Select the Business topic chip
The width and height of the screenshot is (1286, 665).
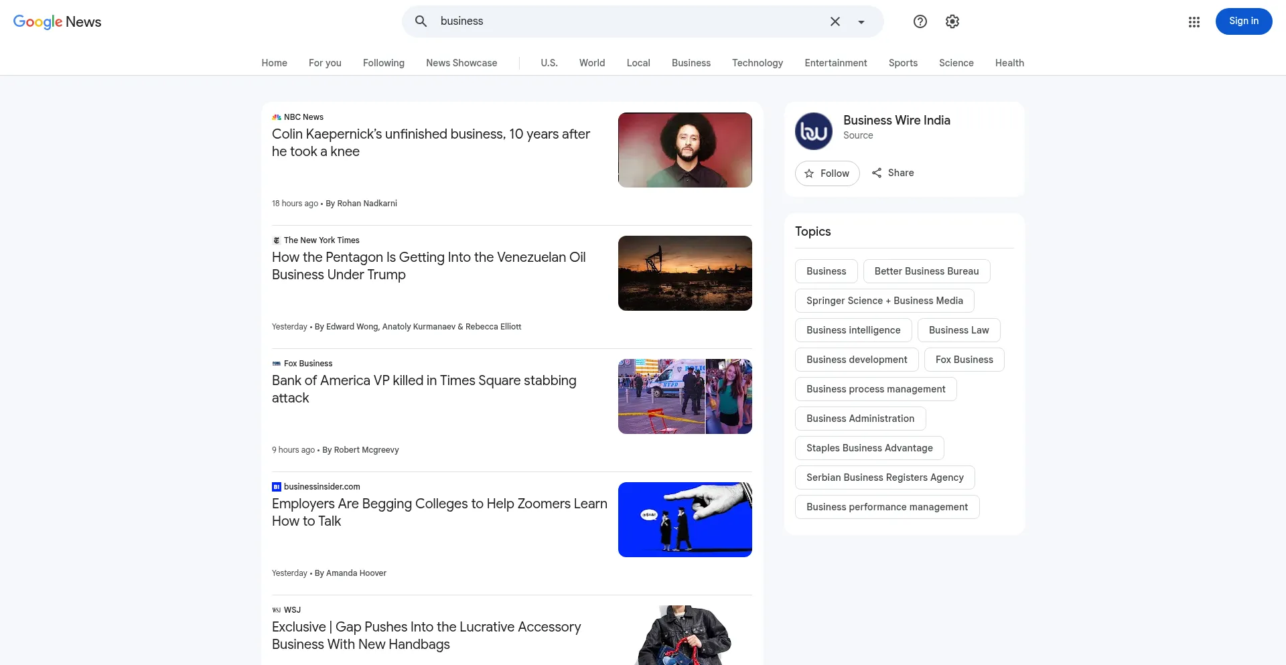[x=827, y=271]
